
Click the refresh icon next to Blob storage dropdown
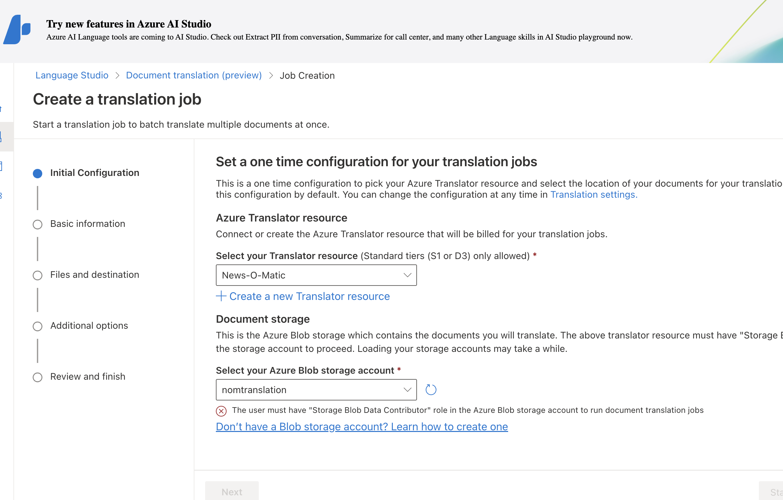(x=431, y=390)
